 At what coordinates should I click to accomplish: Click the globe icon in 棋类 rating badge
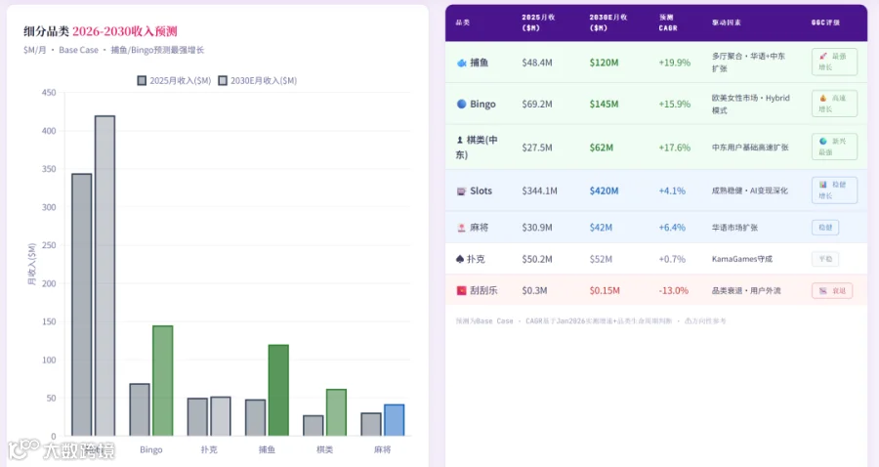click(x=823, y=142)
